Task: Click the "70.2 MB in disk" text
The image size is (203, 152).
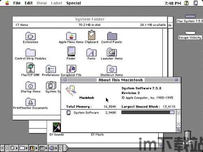Action: point(90,25)
